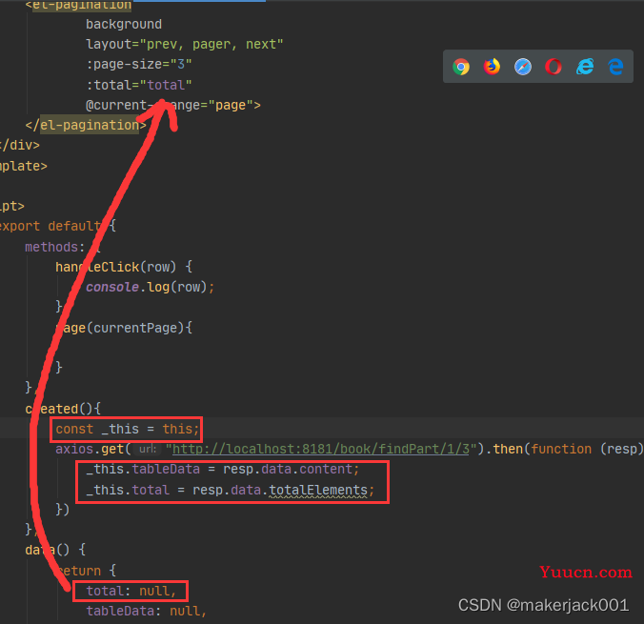Follow the localhost:8181/book/findPart/1/3 URL link
Image resolution: width=644 pixels, height=624 pixels.
tap(321, 449)
